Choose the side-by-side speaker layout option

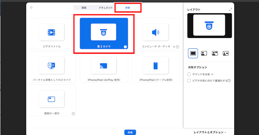point(225,53)
